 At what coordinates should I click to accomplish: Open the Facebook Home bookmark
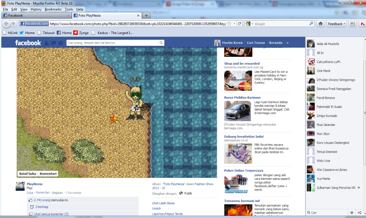pyautogui.click(x=64, y=33)
